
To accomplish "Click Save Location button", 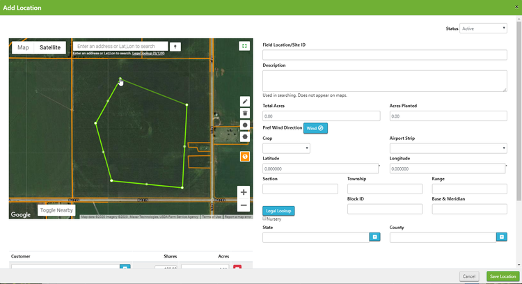I will [x=503, y=276].
